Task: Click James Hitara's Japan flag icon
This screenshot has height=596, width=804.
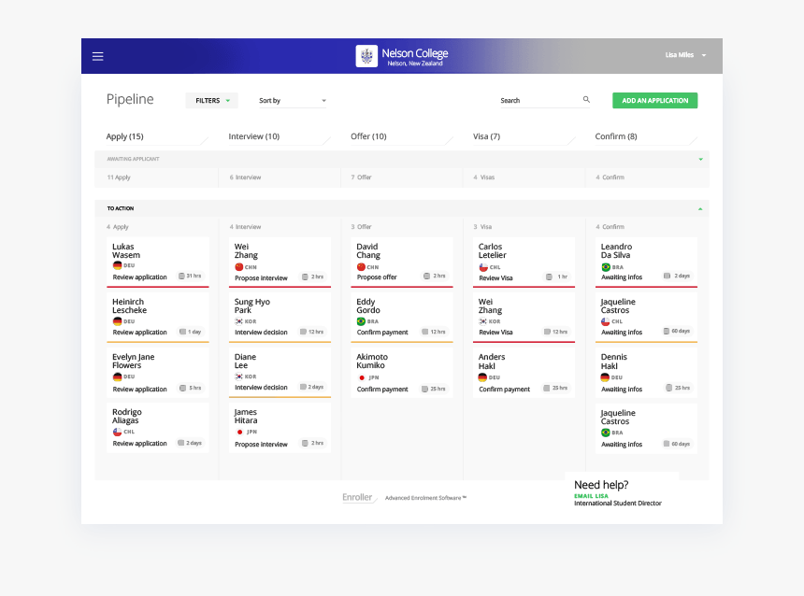Action: point(239,432)
